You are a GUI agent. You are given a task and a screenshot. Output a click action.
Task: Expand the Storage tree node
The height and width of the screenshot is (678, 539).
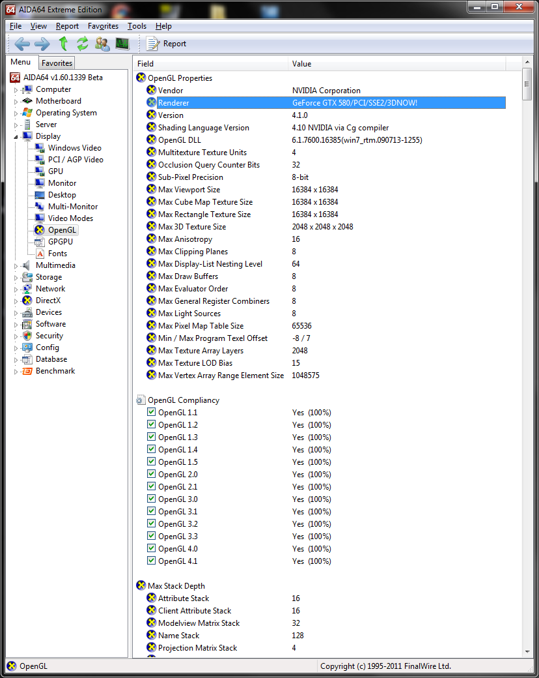click(16, 278)
